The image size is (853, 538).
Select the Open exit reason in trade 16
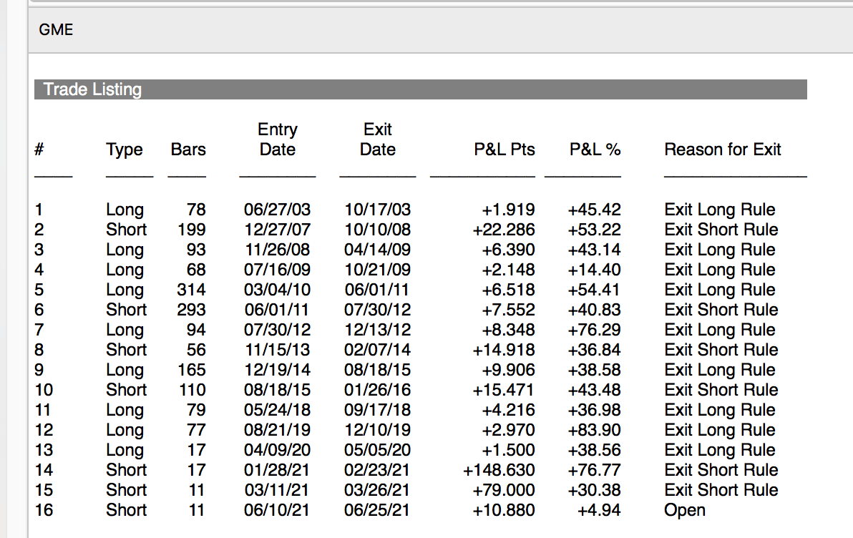click(x=685, y=510)
